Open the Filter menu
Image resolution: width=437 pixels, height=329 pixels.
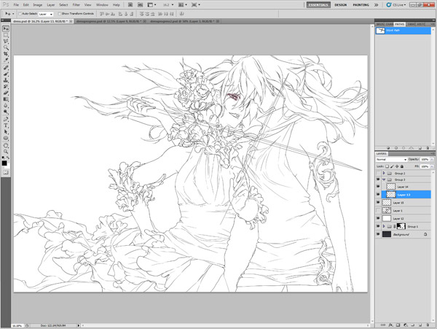coord(76,5)
